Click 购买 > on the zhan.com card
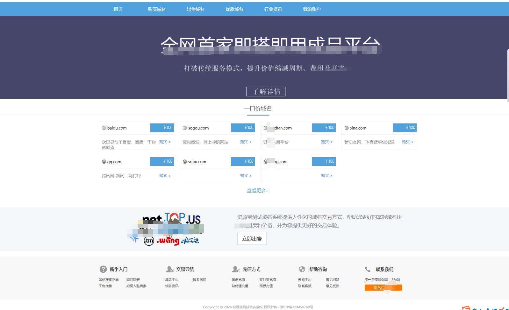The image size is (509, 310). pyautogui.click(x=327, y=142)
